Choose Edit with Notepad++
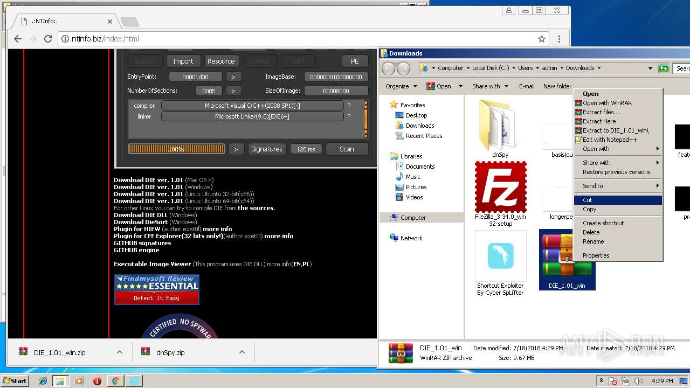Viewport: 690px width, 388px height. tap(618, 140)
